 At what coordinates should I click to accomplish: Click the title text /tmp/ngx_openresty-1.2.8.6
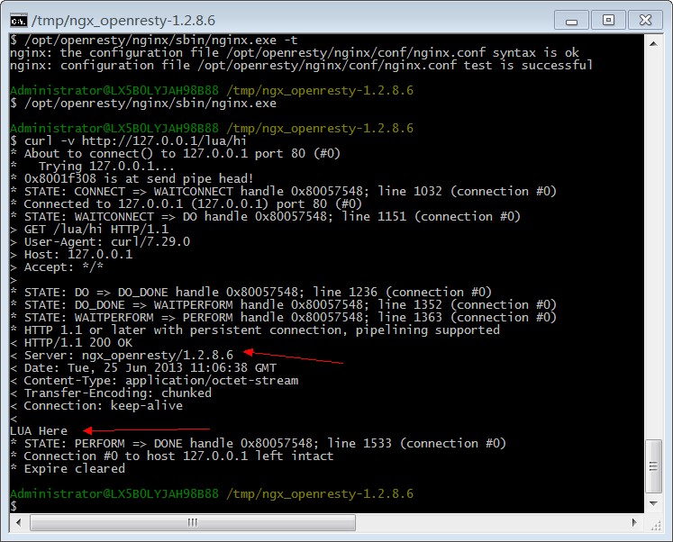click(x=123, y=21)
